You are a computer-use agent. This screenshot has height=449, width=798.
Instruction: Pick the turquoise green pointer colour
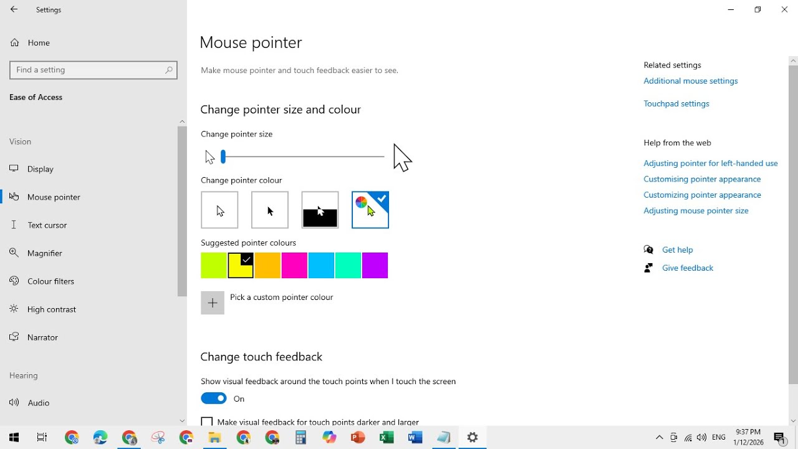coord(348,266)
